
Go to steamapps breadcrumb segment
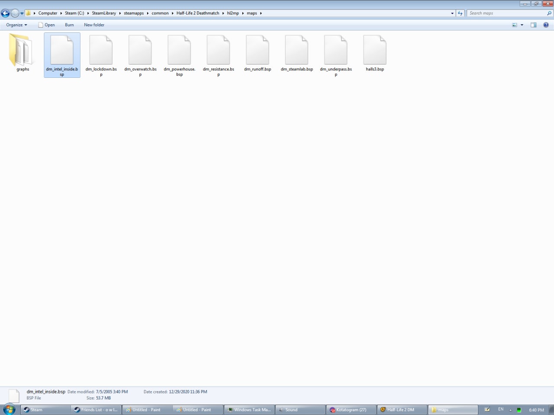[134, 13]
